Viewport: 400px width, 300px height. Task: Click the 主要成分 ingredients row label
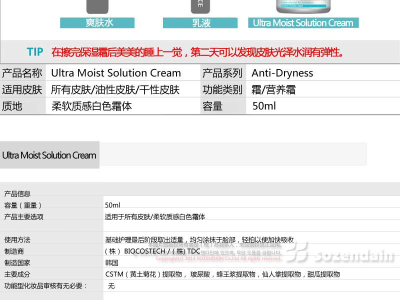click(x=17, y=274)
